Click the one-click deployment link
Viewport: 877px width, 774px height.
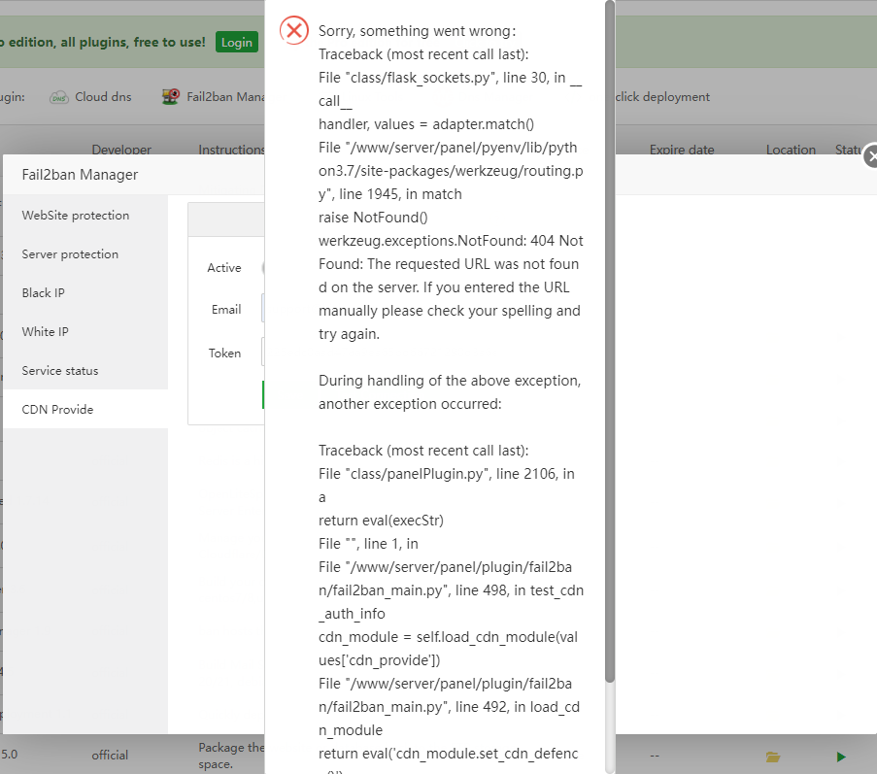(x=662, y=97)
